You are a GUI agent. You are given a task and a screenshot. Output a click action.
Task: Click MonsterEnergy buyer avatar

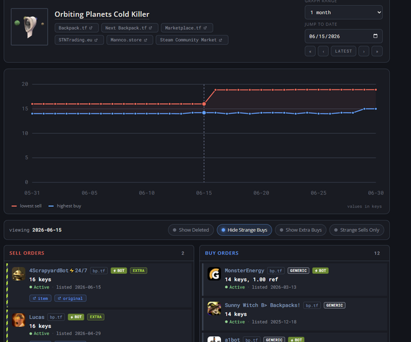[x=214, y=274]
